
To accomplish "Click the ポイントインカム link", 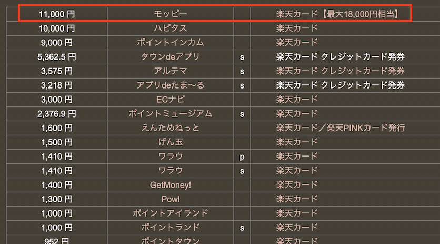I will click(x=171, y=42).
